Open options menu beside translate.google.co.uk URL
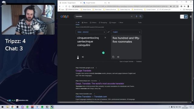This screenshot has height=109, width=194. point(96,68)
